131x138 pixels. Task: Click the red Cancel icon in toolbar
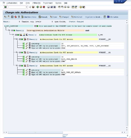click(44, 7)
